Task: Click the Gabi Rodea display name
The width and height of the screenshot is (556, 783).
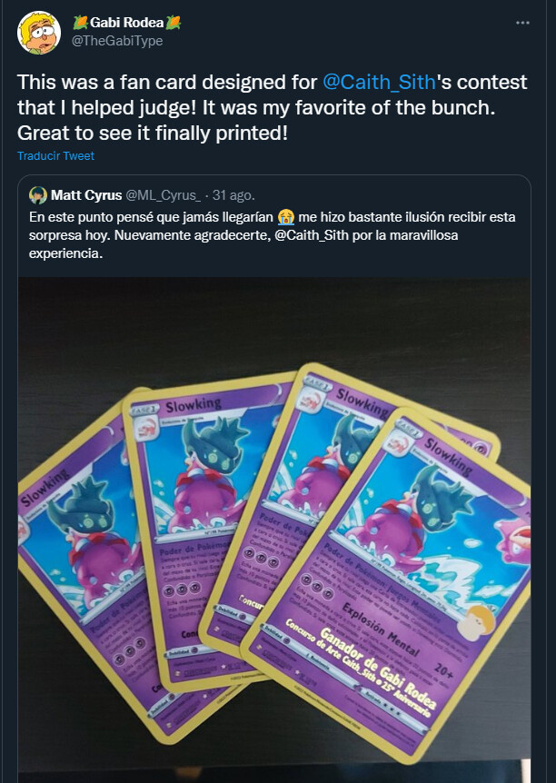Action: click(x=127, y=23)
